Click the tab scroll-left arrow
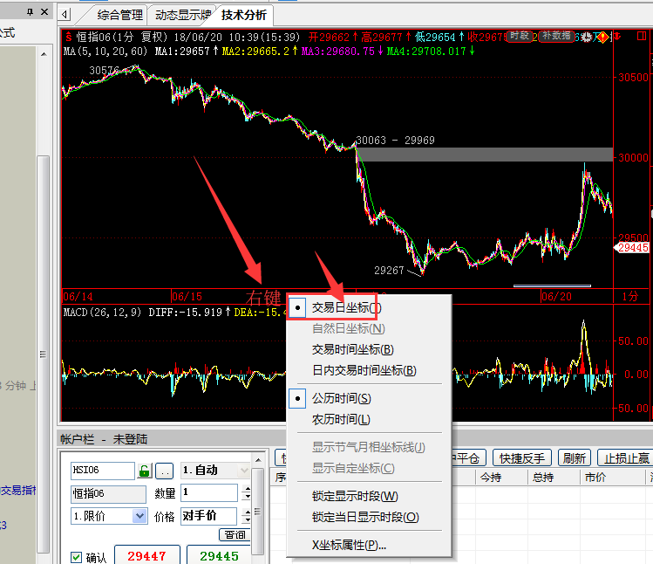This screenshot has width=653, height=564. [65, 15]
